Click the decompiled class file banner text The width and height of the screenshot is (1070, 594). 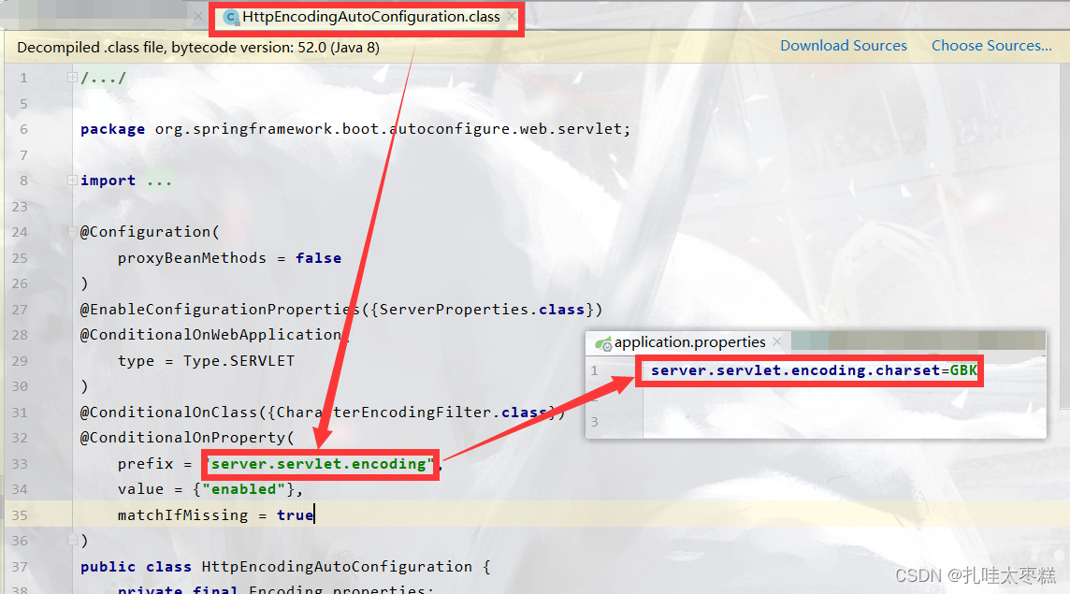(198, 47)
